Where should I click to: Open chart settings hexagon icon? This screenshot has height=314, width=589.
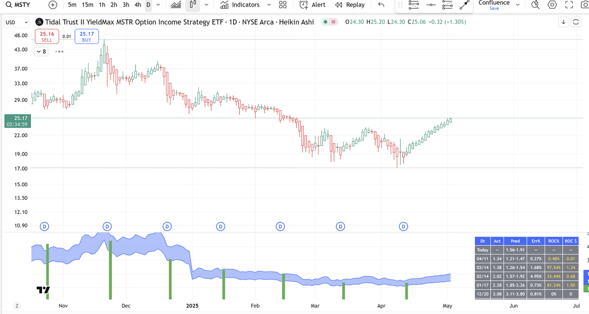pyautogui.click(x=552, y=5)
